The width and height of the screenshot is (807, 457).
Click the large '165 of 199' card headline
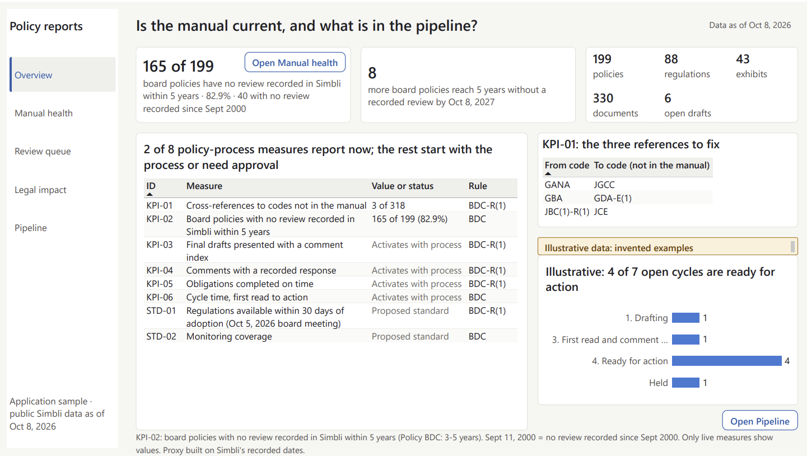(x=179, y=66)
